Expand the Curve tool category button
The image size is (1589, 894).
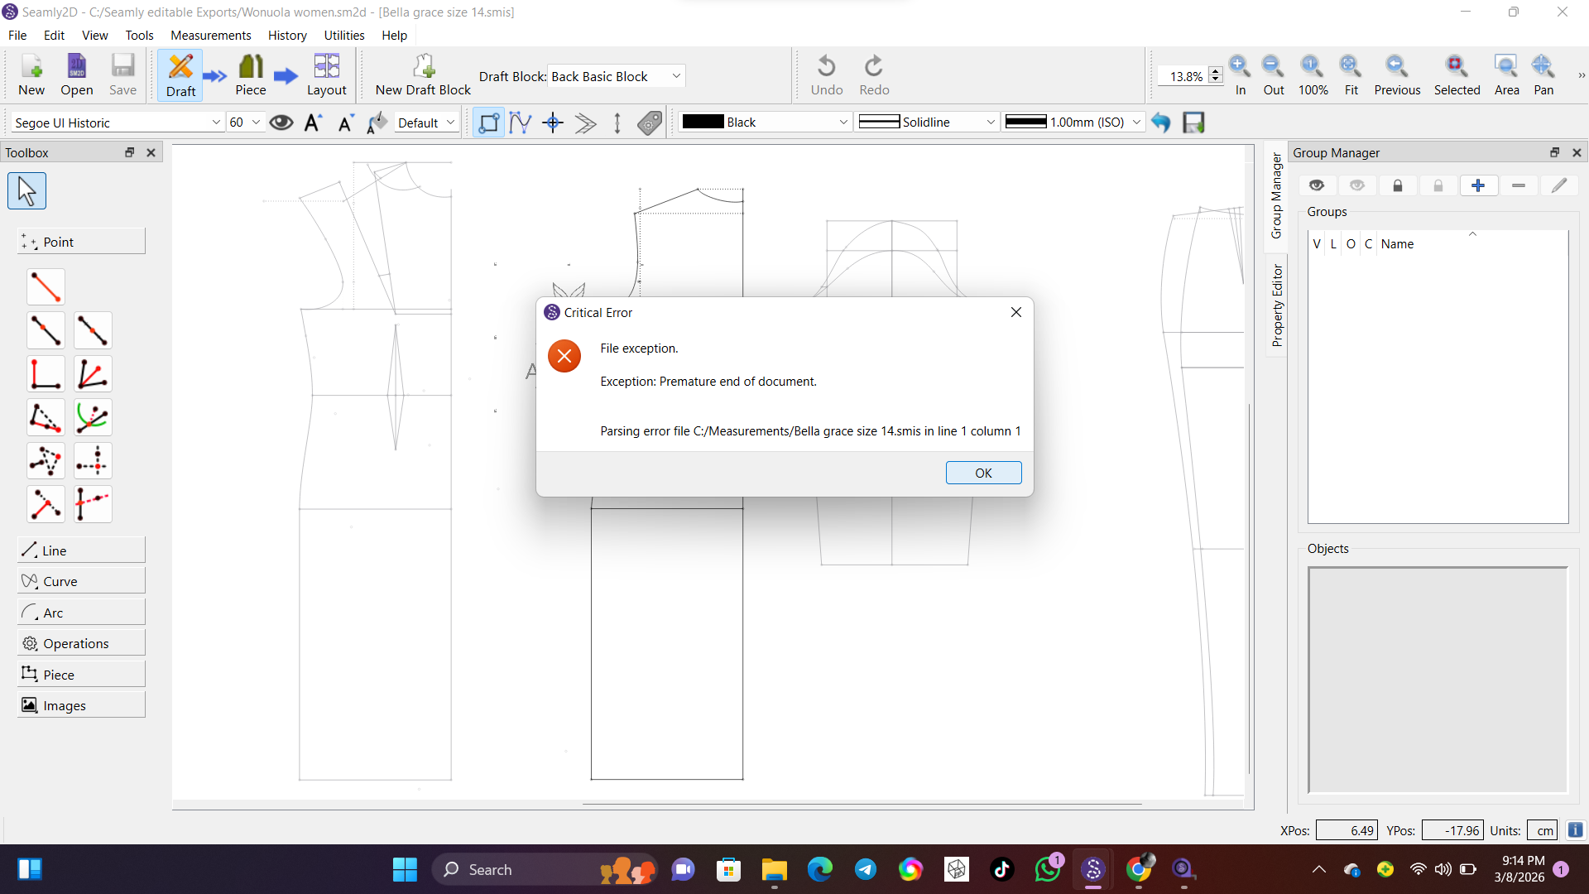tap(81, 581)
